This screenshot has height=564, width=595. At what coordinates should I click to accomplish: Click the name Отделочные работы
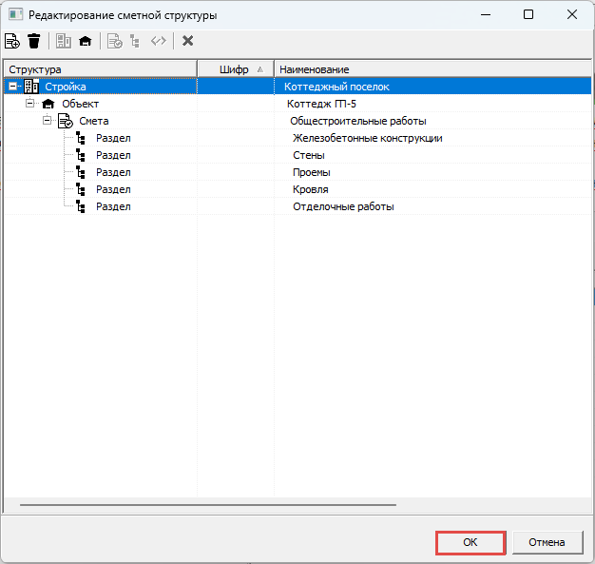point(343,206)
